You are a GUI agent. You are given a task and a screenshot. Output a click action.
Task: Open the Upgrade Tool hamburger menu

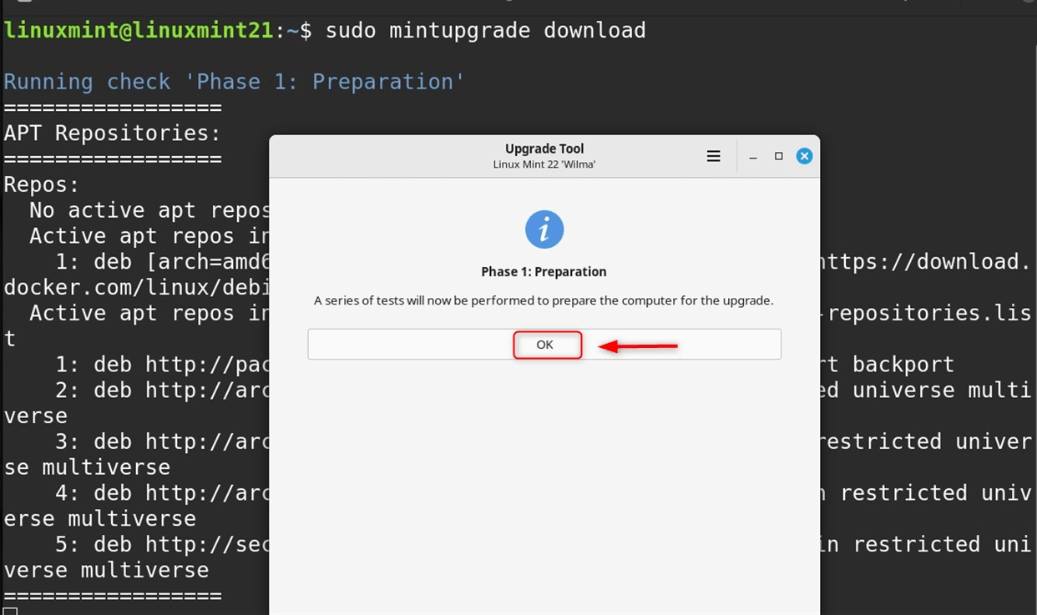point(713,156)
